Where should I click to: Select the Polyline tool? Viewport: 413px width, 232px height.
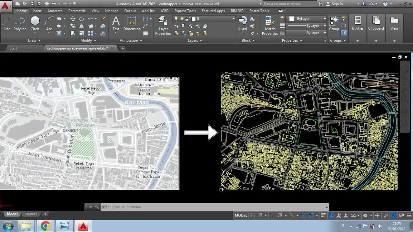coord(20,23)
